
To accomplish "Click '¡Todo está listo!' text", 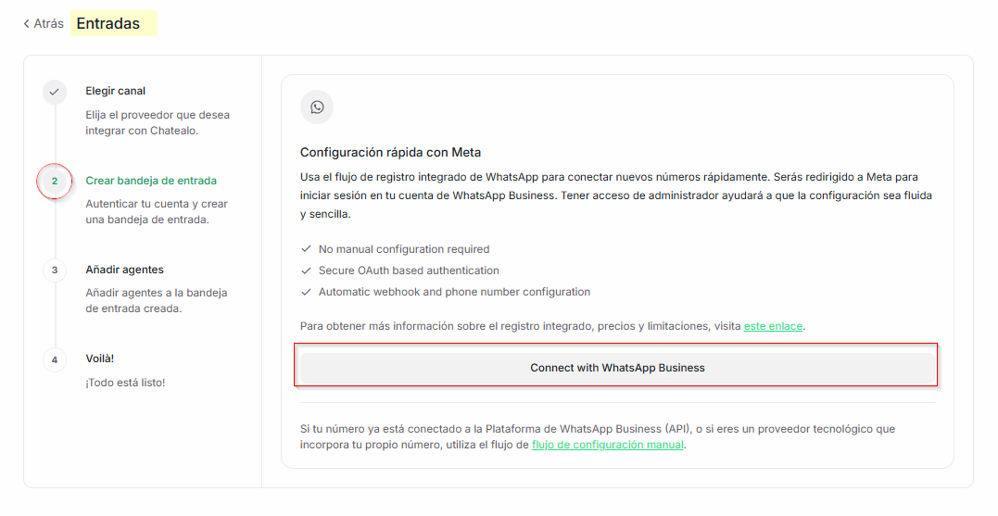I will coord(125,383).
